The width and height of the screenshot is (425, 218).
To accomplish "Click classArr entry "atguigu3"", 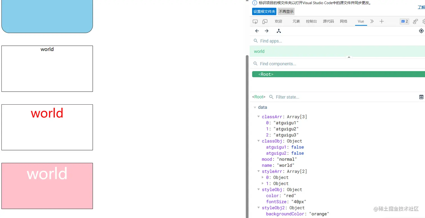I will point(286,135).
